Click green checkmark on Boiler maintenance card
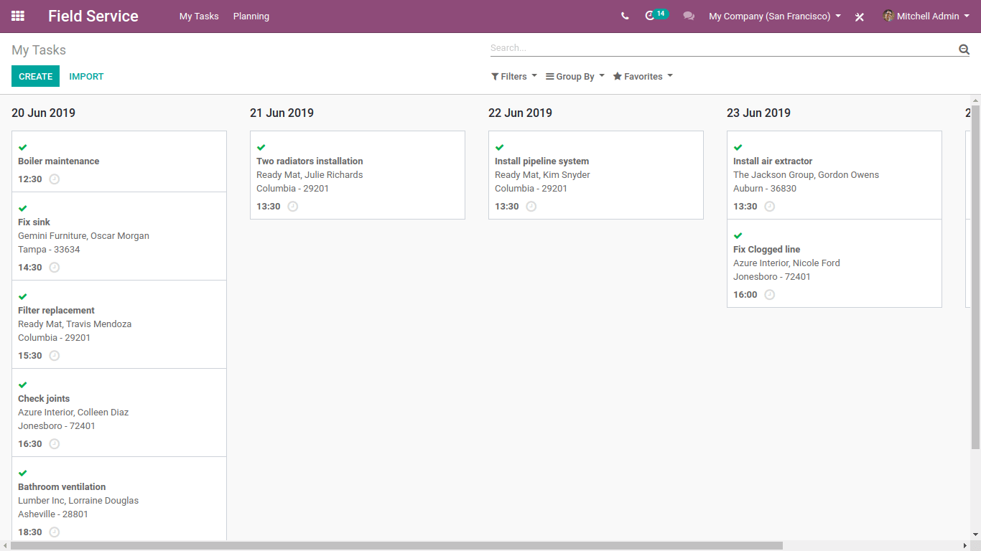This screenshot has height=551, width=981. (x=23, y=147)
